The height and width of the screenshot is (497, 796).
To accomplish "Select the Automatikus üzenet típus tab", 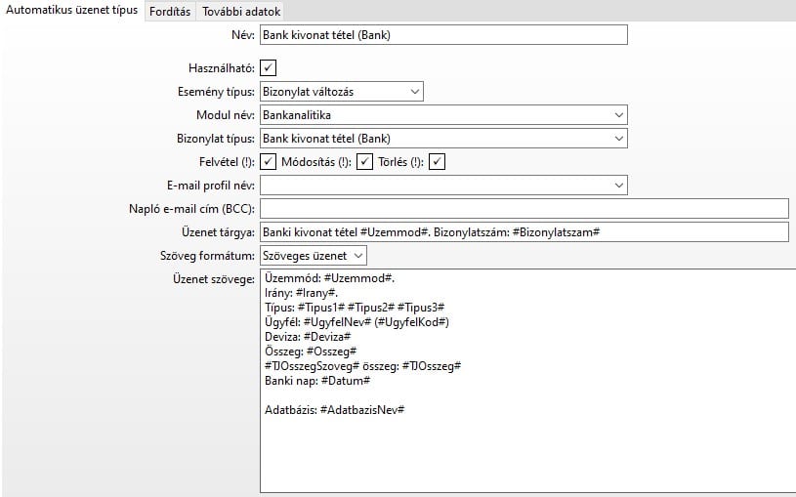I will tap(71, 11).
